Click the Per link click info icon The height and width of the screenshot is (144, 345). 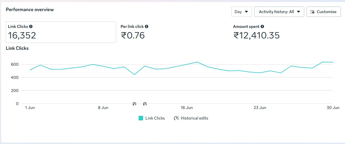click(x=147, y=26)
